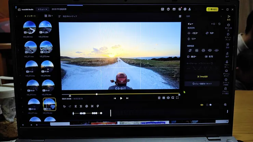The image size is (253, 142).
Task: Open the メニュー dropdown in the title bar
Action: (x=42, y=9)
